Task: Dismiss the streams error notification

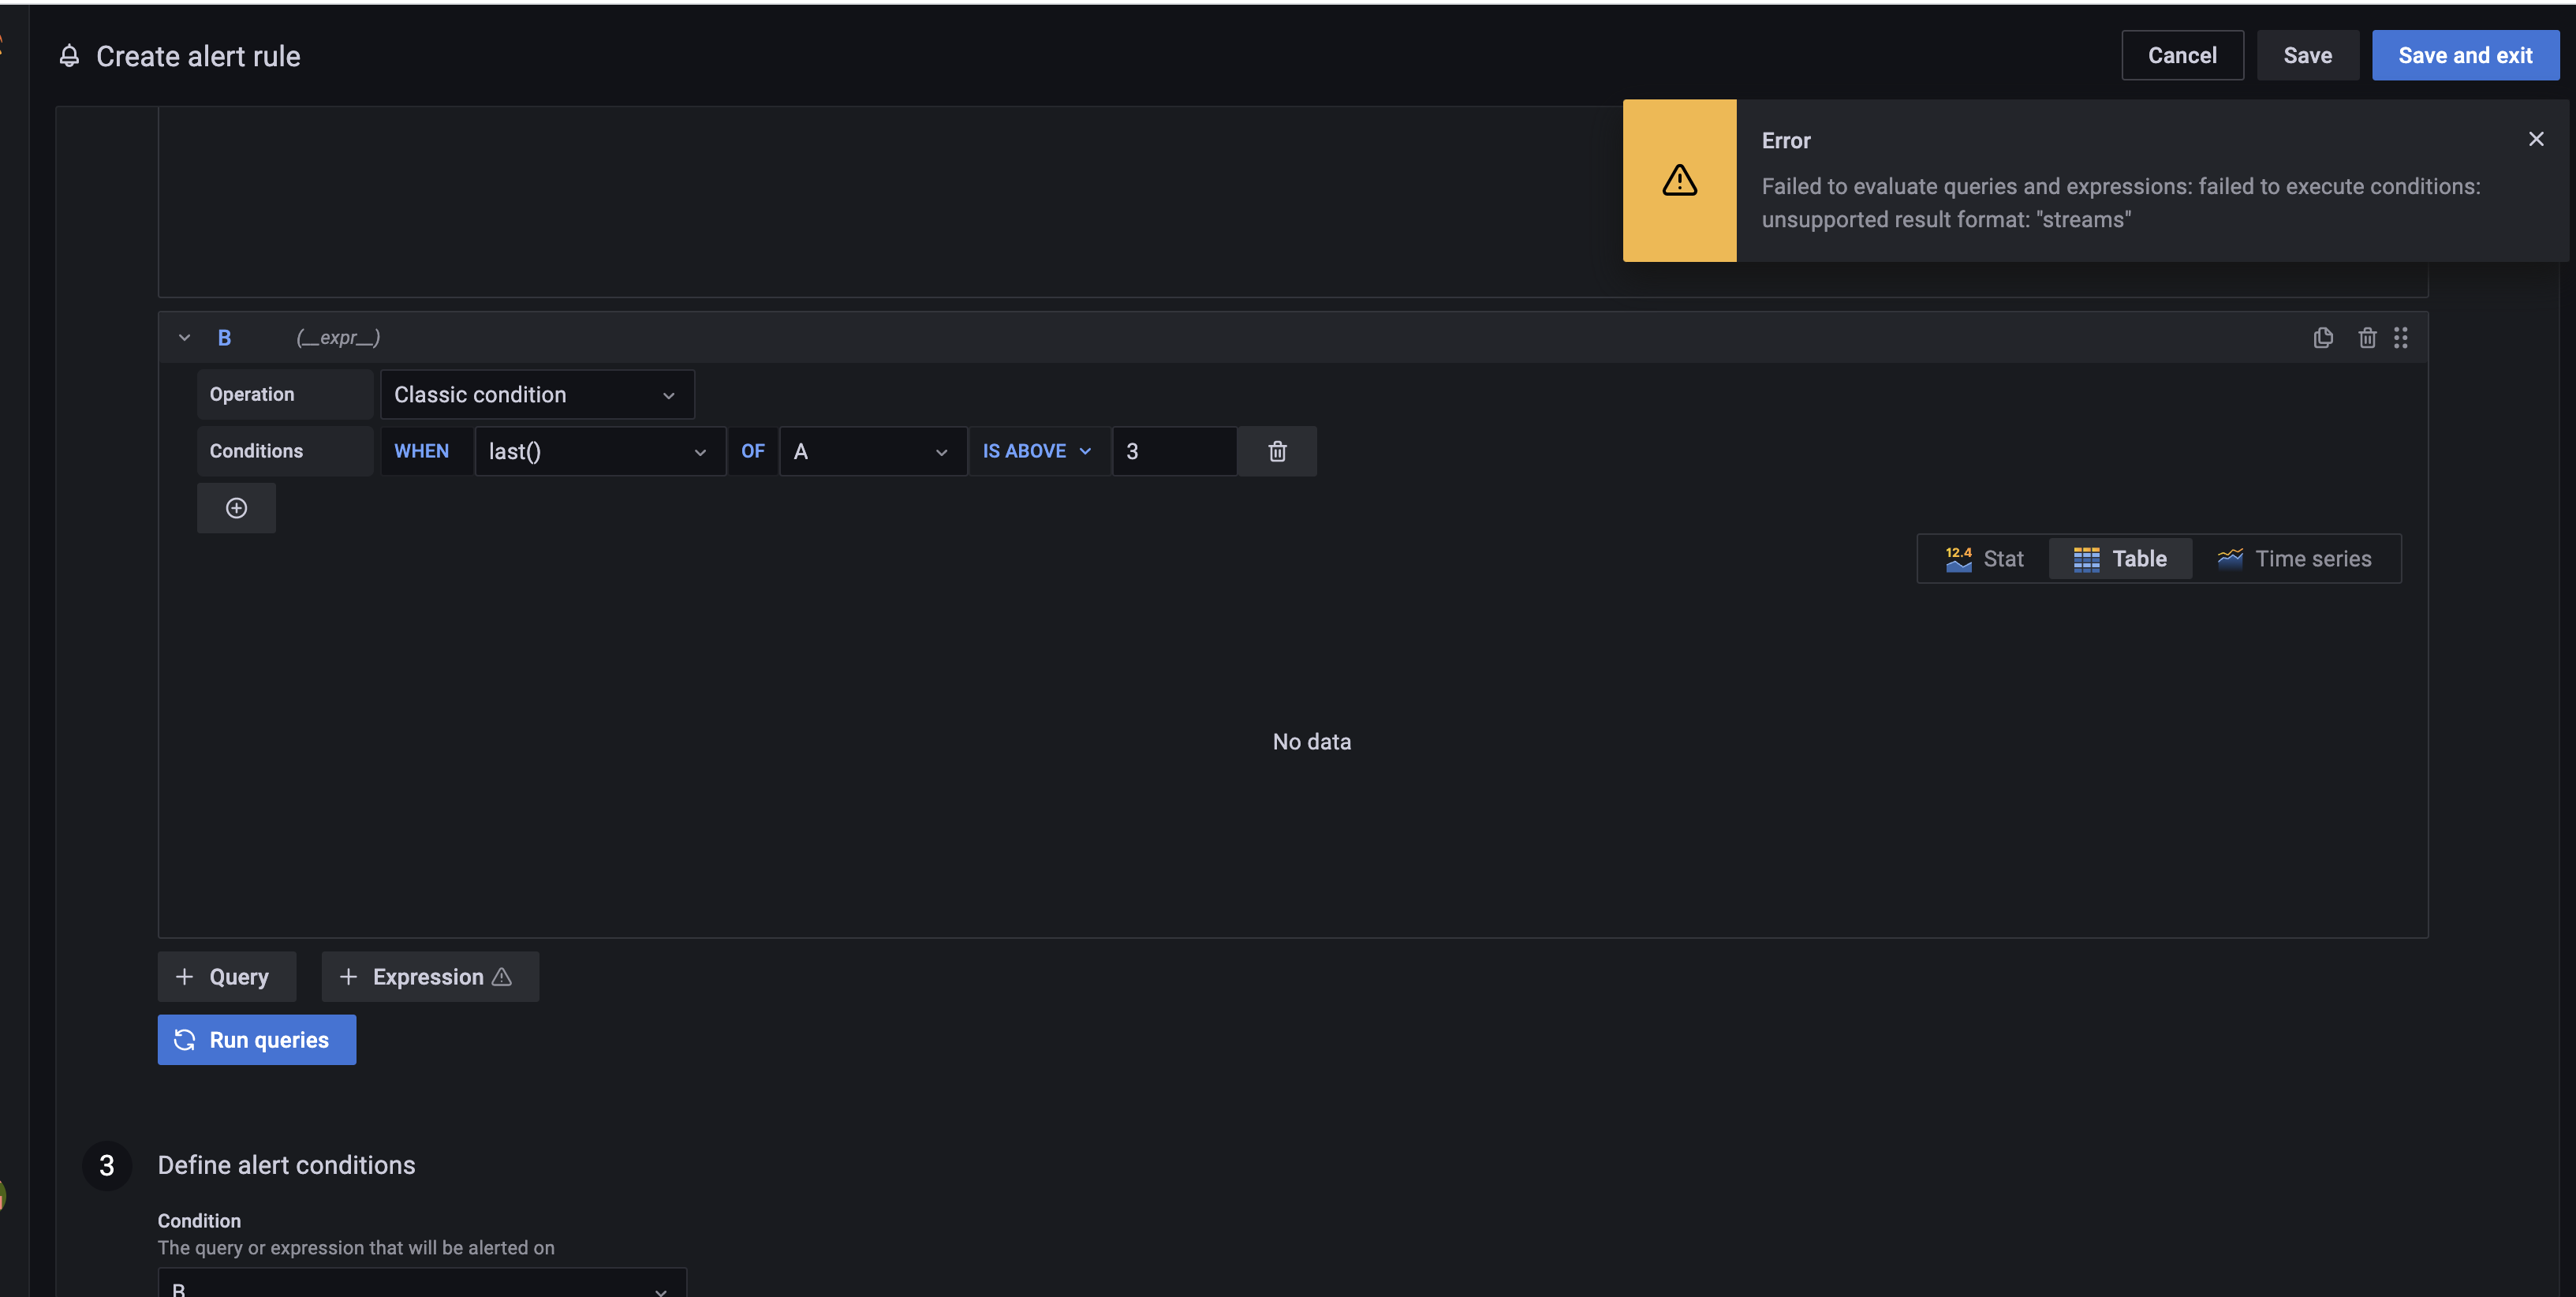Action: click(2536, 139)
